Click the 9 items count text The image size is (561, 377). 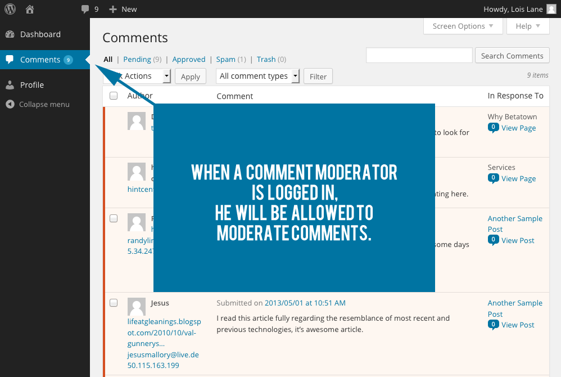click(x=537, y=75)
